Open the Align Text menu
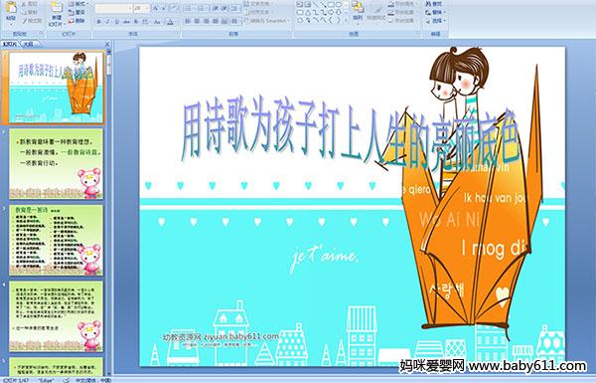The width and height of the screenshot is (596, 383). (260, 12)
